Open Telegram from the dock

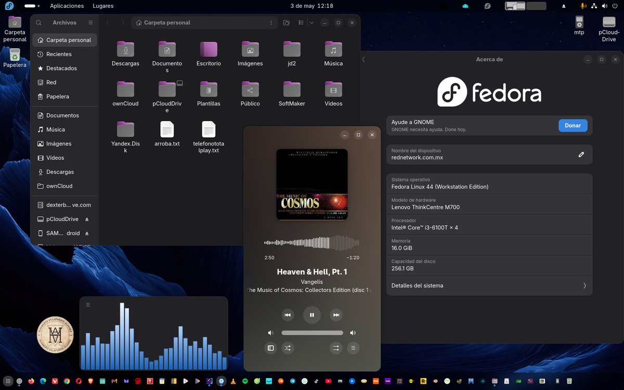[x=292, y=381]
